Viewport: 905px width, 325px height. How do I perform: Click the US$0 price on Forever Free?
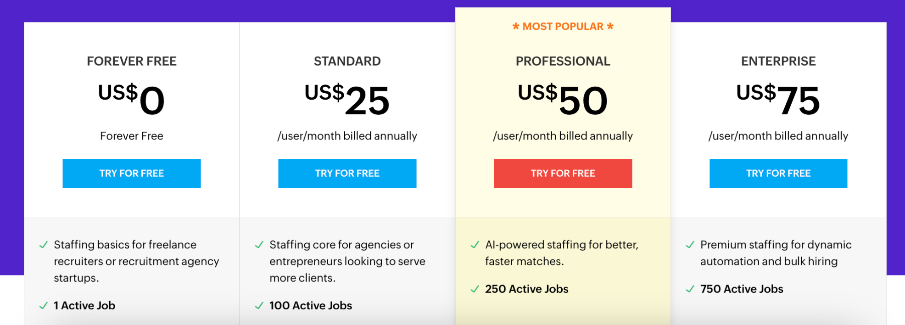coord(131,98)
